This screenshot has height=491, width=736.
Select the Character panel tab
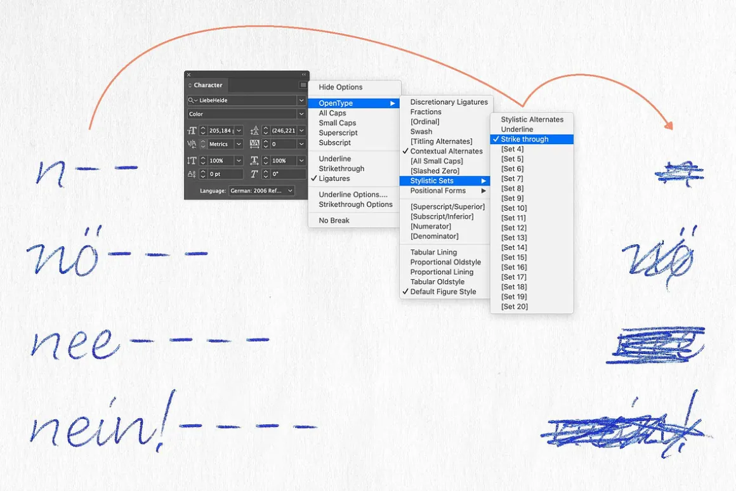click(x=208, y=85)
